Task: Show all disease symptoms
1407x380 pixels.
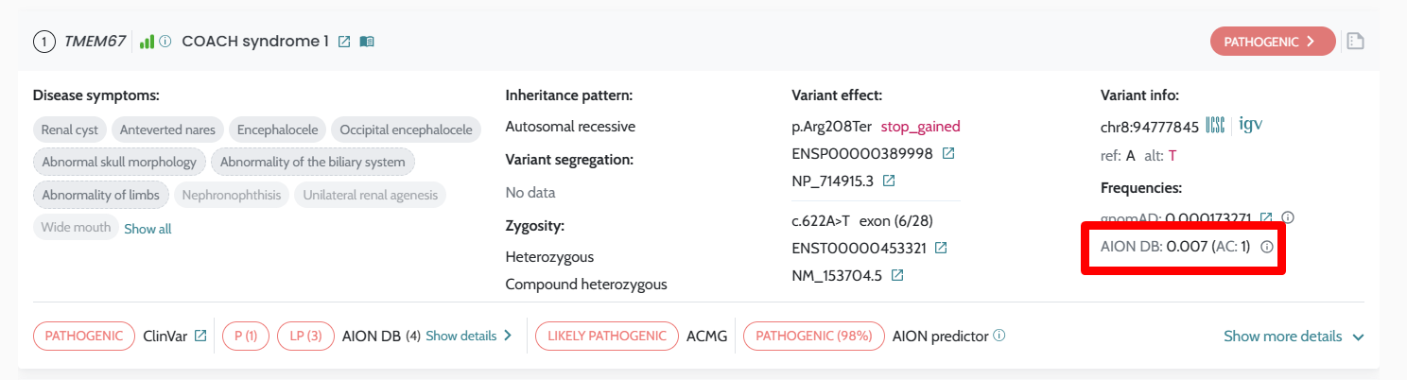Action: (148, 229)
